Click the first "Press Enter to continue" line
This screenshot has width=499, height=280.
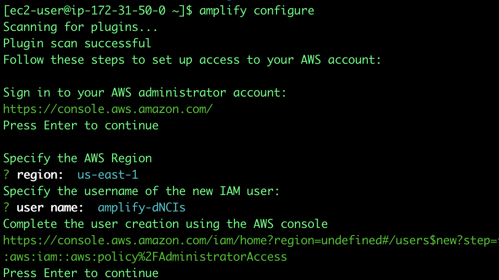(81, 126)
